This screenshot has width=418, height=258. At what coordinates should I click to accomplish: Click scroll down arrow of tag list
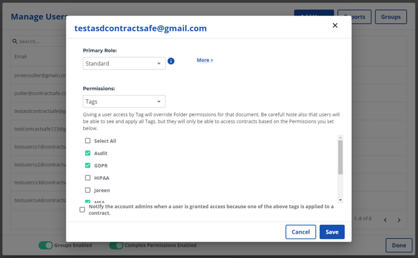click(x=340, y=200)
